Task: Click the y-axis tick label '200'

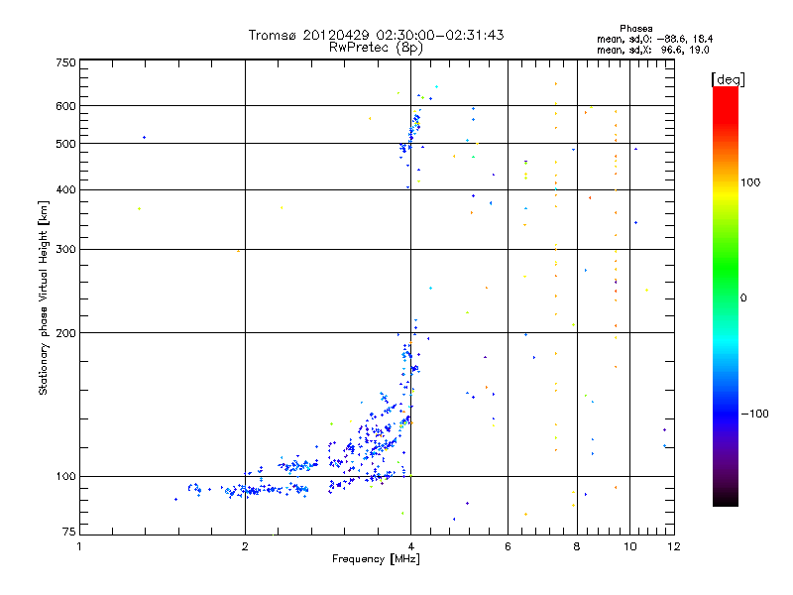Action: pyautogui.click(x=65, y=333)
